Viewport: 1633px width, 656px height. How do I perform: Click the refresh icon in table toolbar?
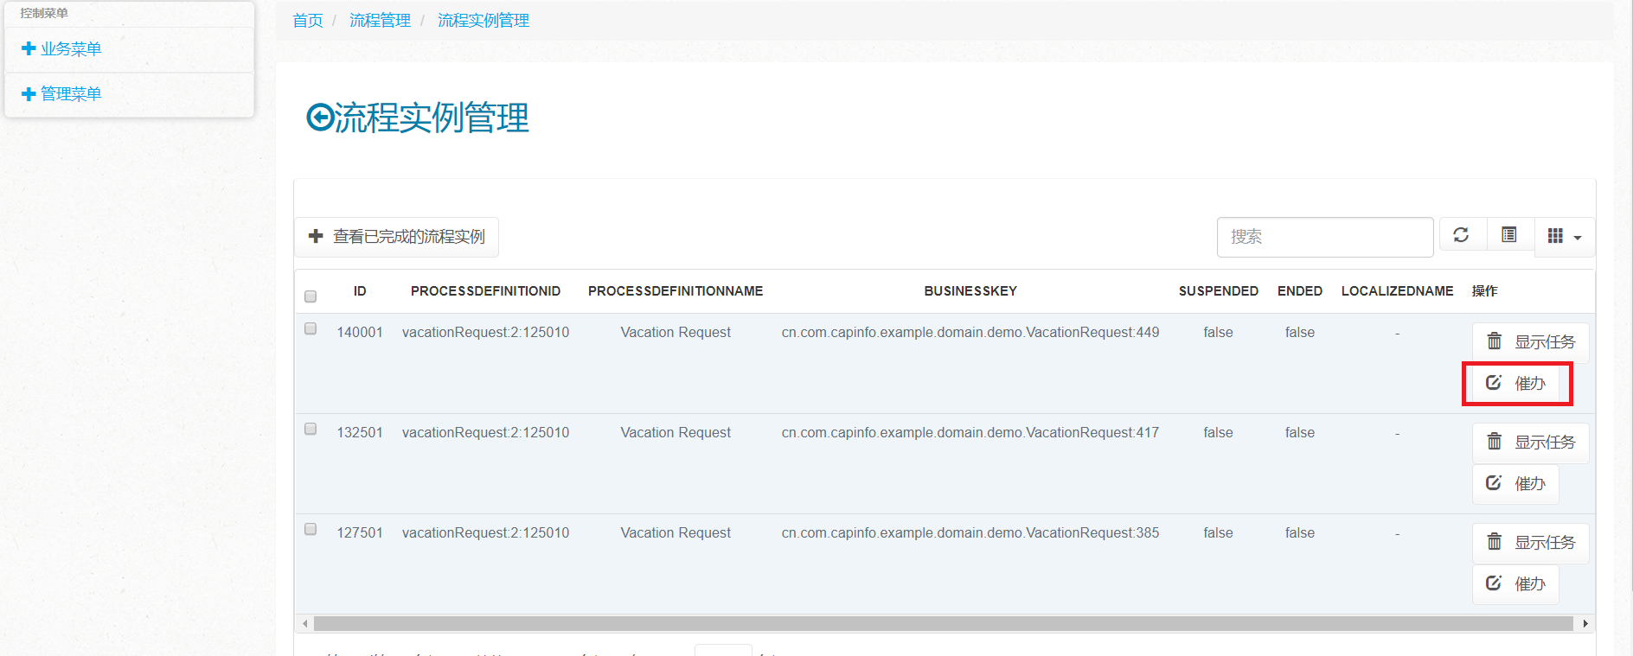tap(1461, 235)
